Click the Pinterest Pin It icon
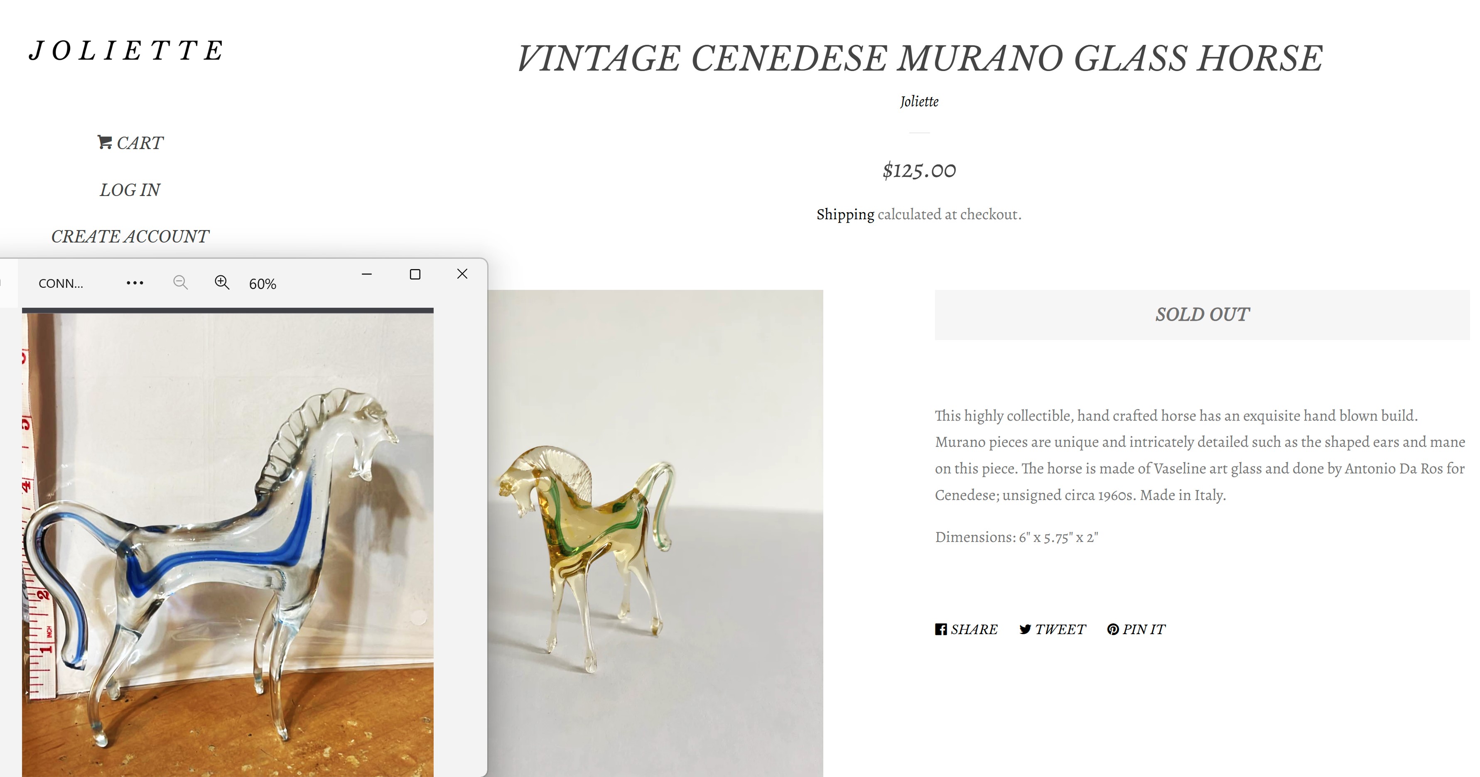 (x=1113, y=630)
